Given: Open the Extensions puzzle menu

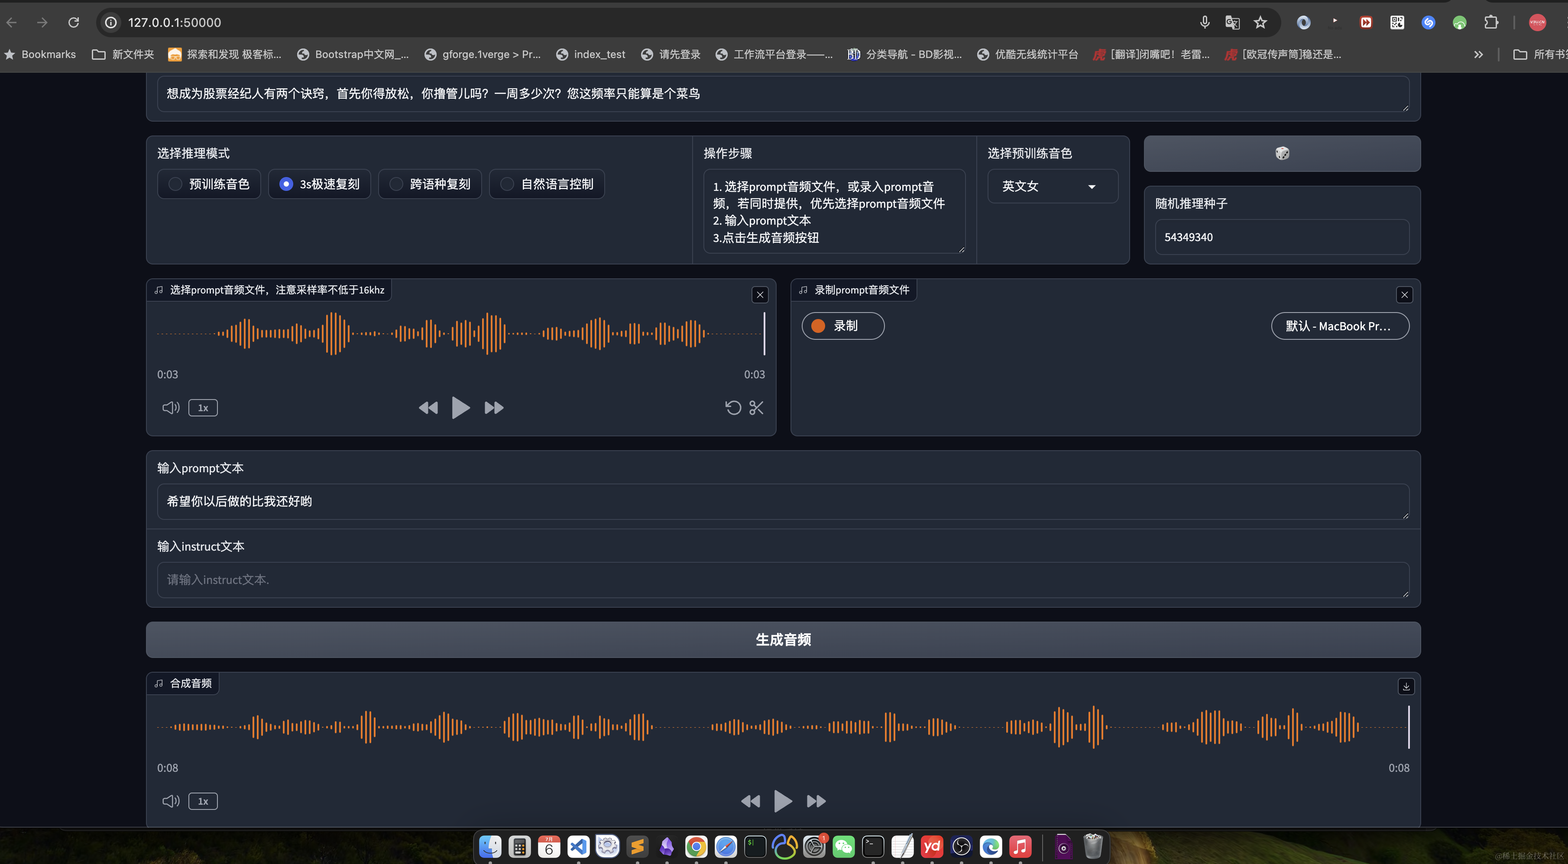Looking at the screenshot, I should (1490, 23).
